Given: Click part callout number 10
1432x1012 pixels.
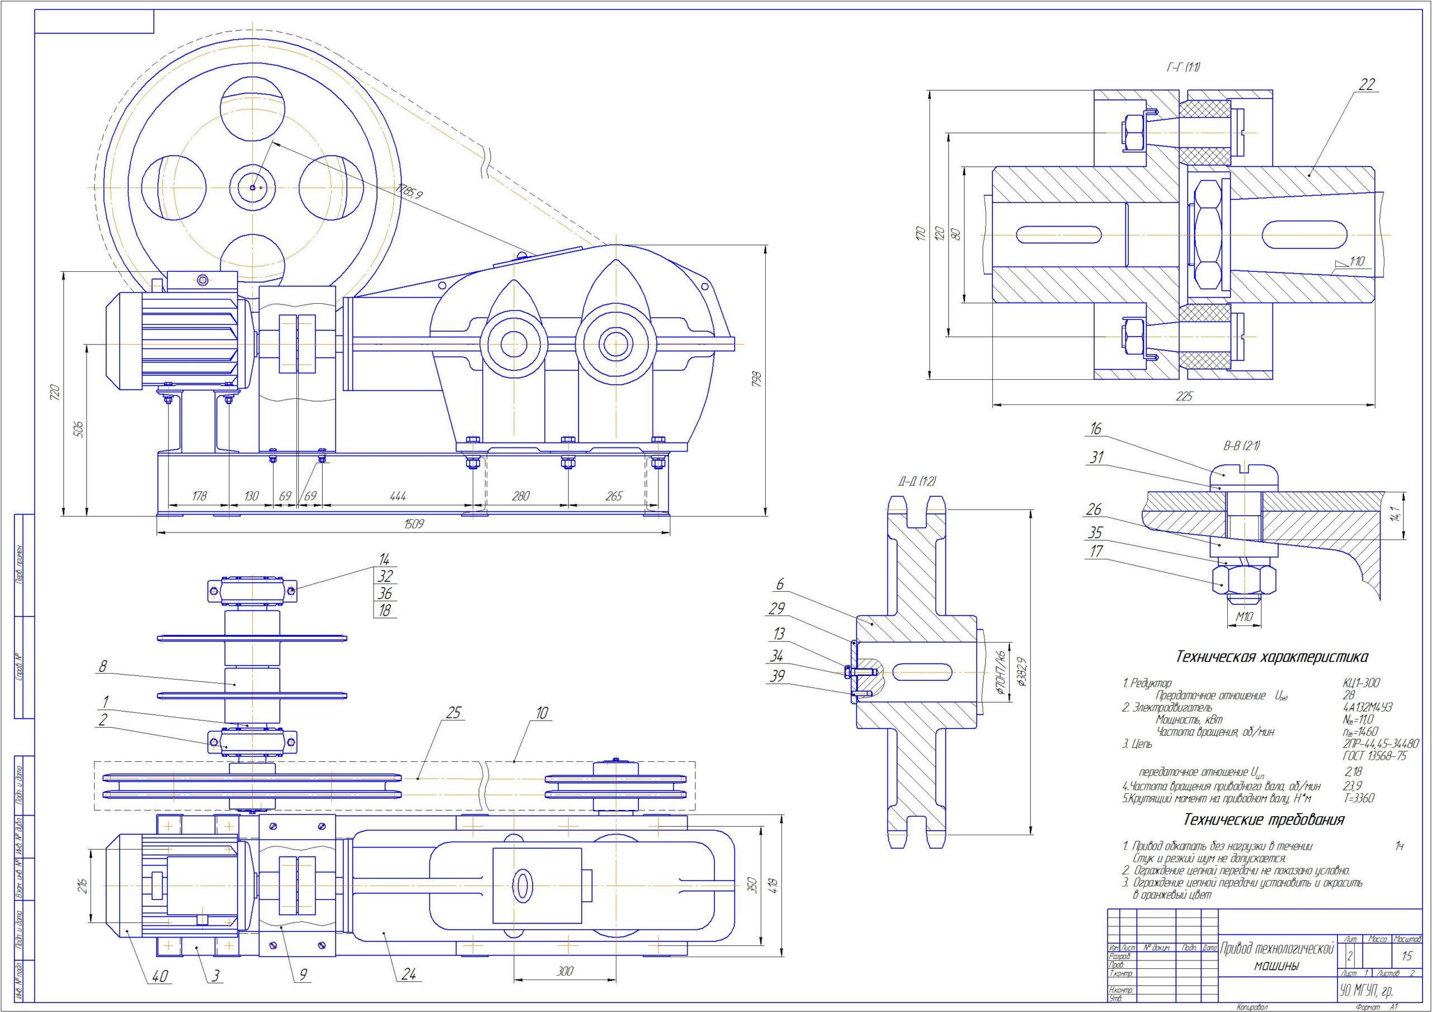Looking at the screenshot, I should (542, 713).
